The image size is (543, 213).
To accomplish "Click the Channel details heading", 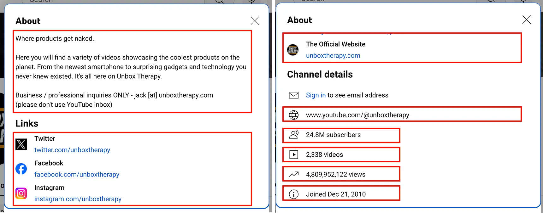I will (320, 74).
